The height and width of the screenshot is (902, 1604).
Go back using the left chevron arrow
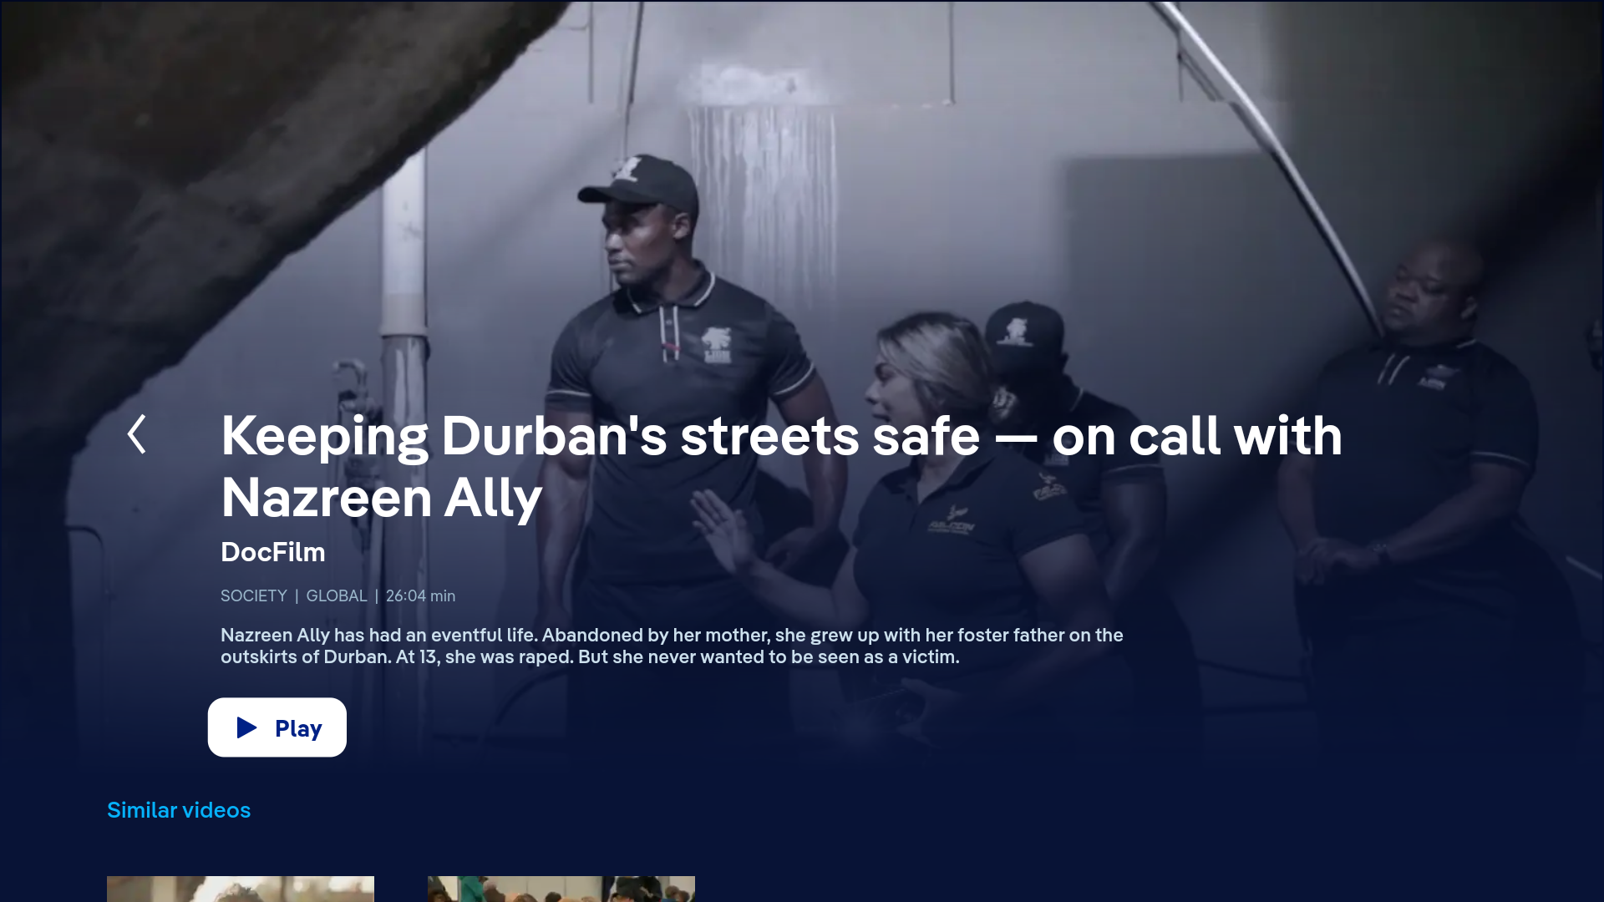tap(137, 434)
